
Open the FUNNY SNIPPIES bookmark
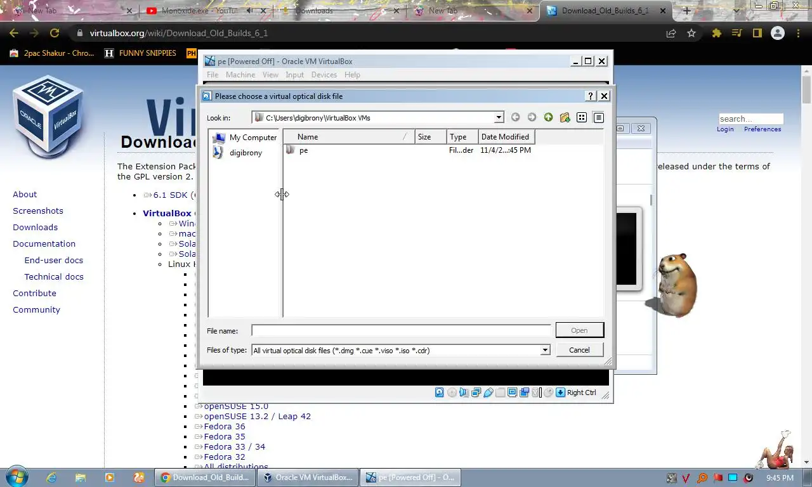(x=140, y=53)
